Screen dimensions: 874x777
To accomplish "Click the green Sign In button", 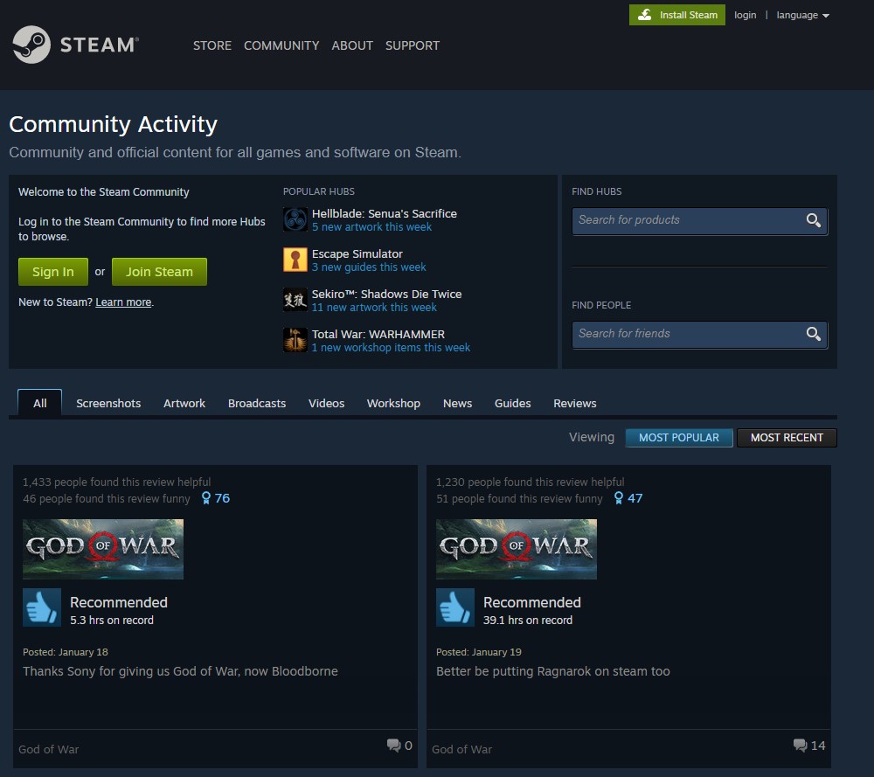I will pos(53,272).
